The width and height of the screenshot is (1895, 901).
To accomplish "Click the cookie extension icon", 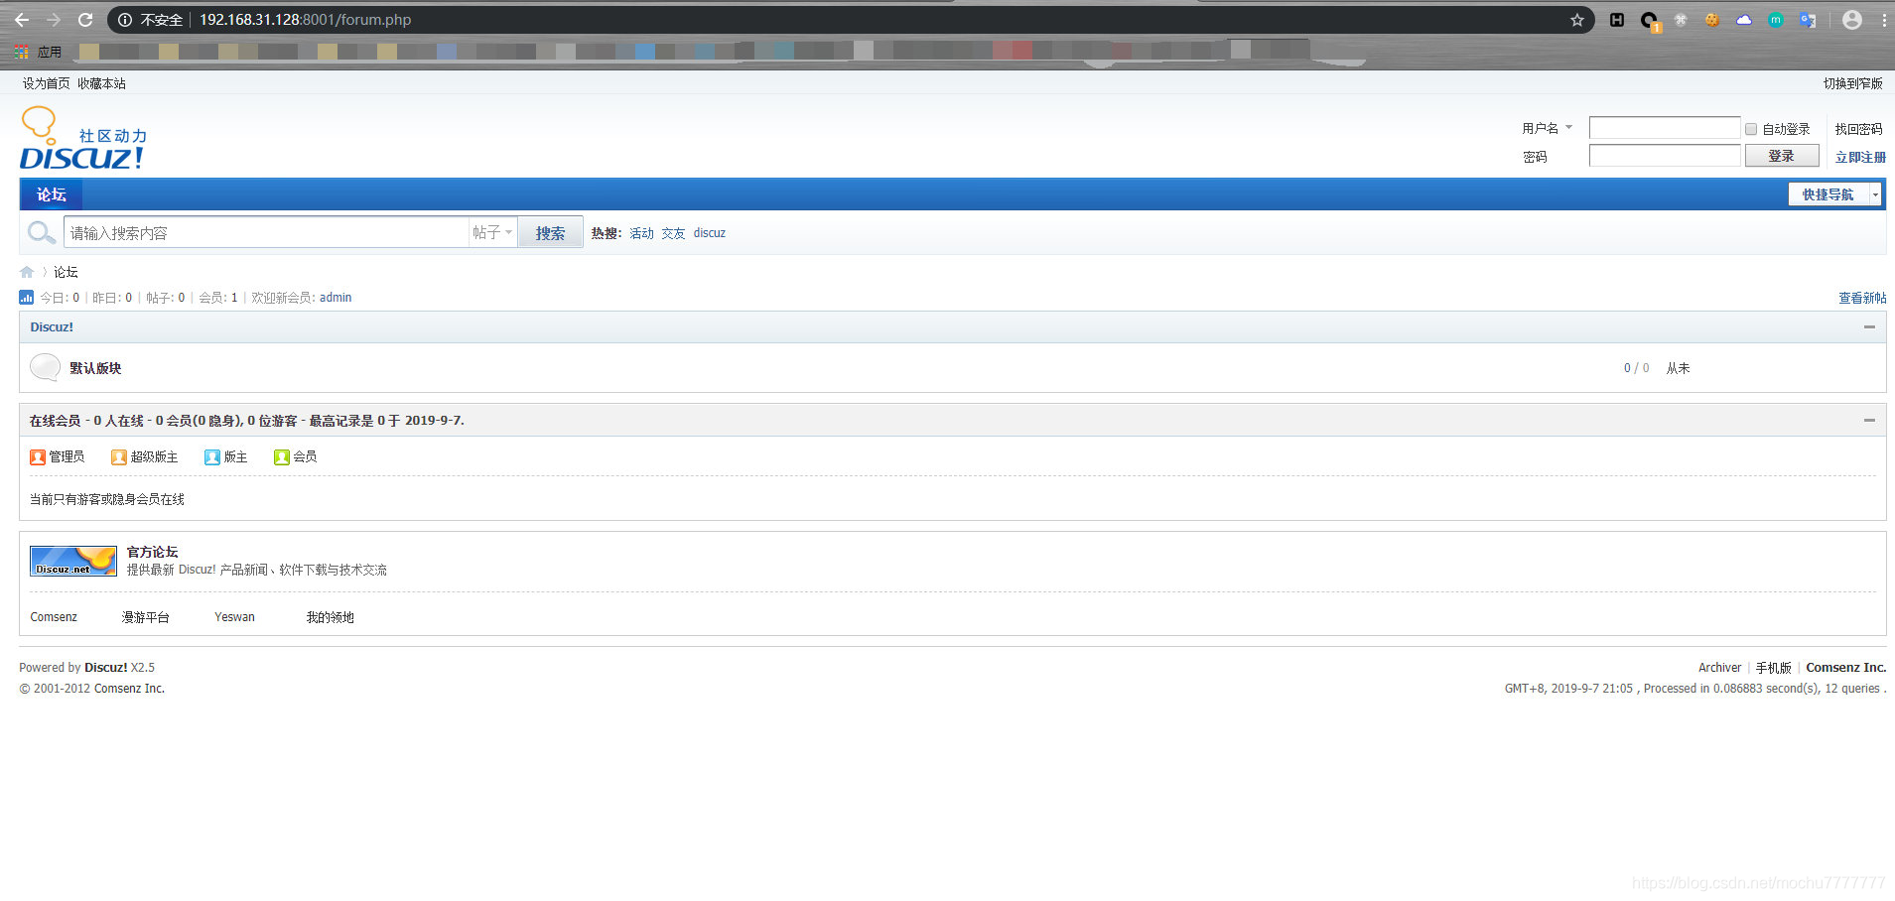I will click(x=1712, y=20).
